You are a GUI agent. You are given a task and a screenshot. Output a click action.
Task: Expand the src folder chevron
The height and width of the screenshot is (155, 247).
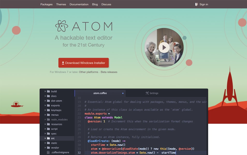[x=45, y=138]
